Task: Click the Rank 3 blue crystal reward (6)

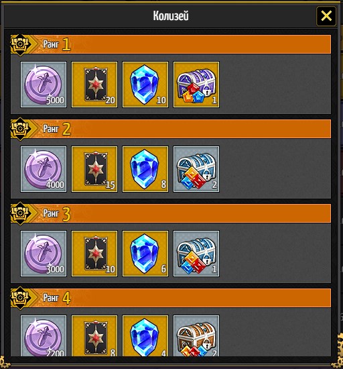Action: click(145, 254)
